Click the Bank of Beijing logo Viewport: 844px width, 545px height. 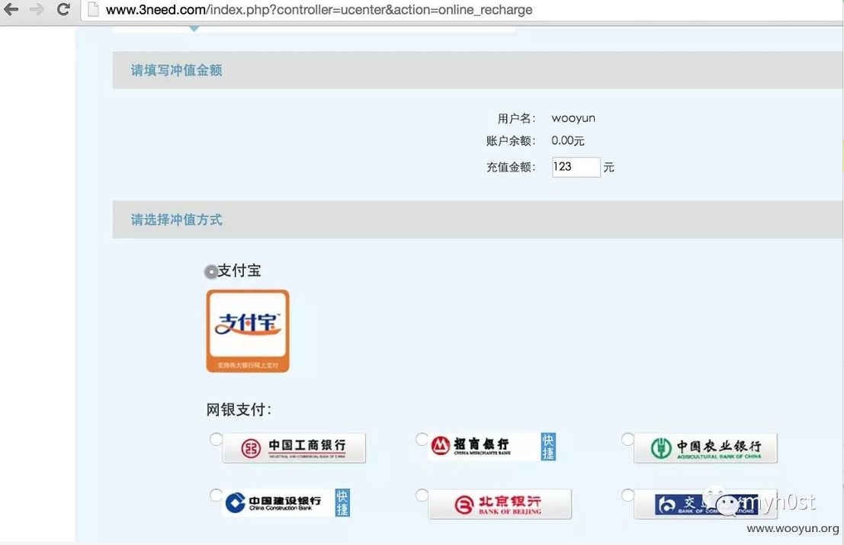click(499, 503)
